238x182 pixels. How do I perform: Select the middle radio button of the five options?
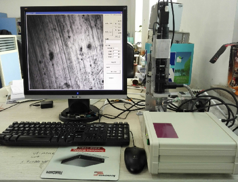click(114, 27)
